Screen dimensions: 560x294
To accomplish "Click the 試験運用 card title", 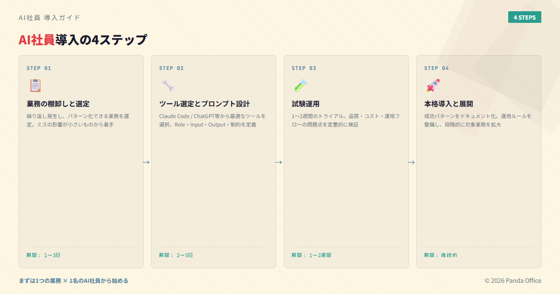I will [x=306, y=104].
